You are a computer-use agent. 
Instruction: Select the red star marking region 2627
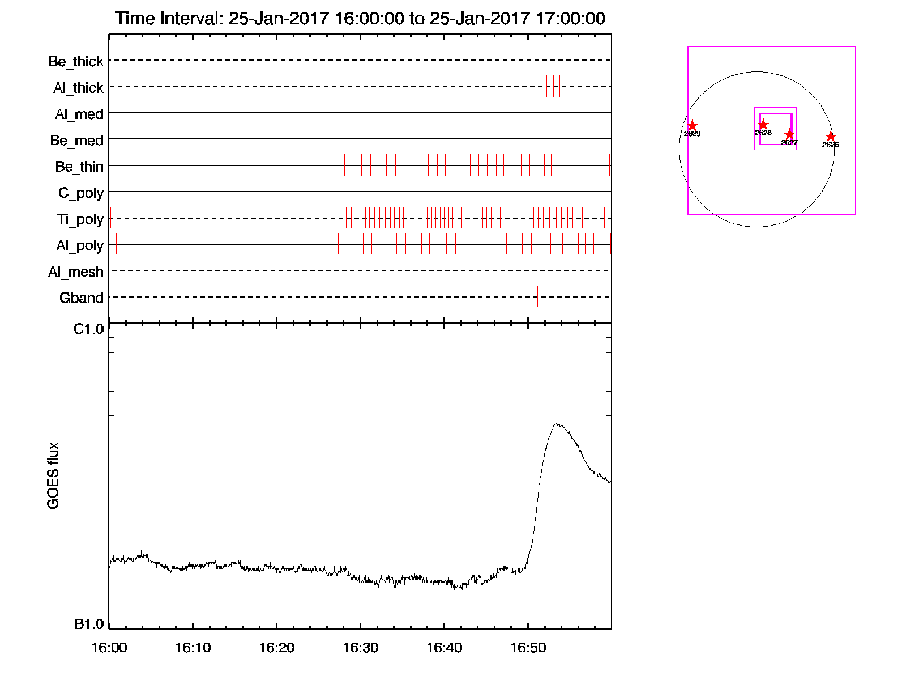[x=789, y=134]
